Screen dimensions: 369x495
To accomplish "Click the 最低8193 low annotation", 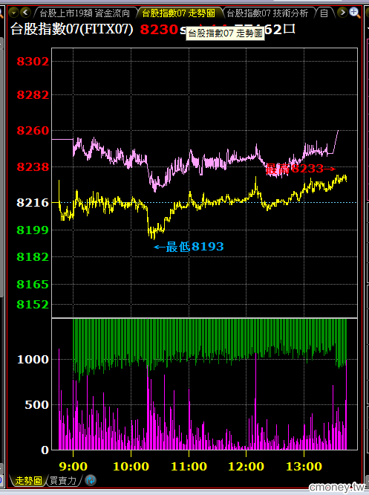I will tap(189, 247).
